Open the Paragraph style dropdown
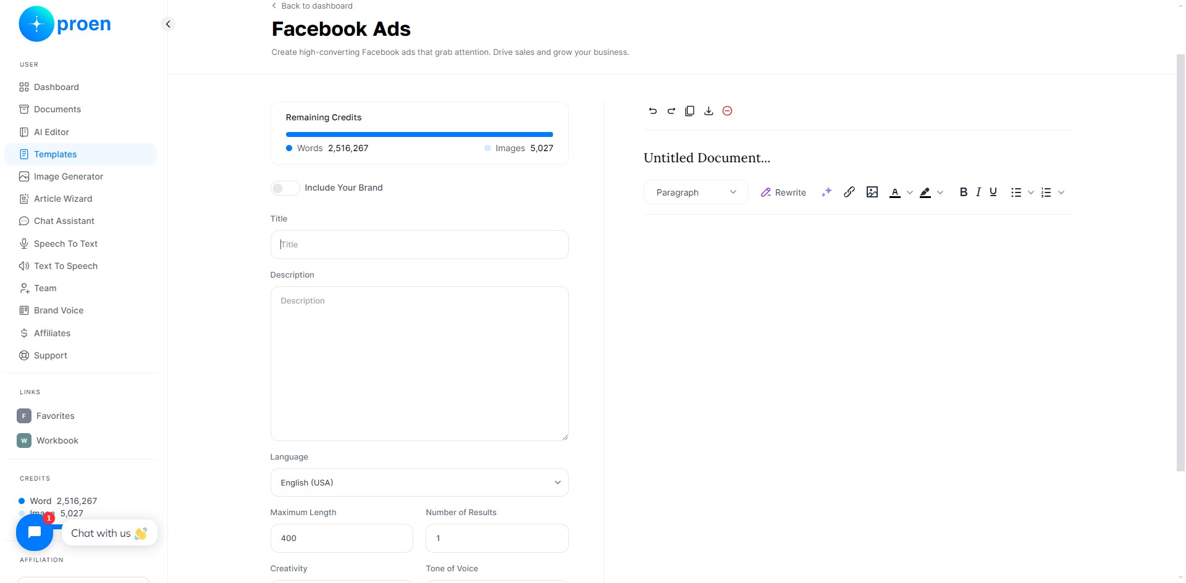This screenshot has width=1186, height=583. tap(696, 192)
